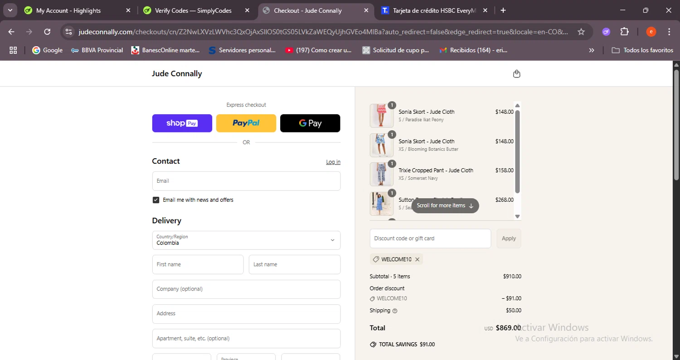680x360 pixels.
Task: Open a new browser tab
Action: click(503, 10)
